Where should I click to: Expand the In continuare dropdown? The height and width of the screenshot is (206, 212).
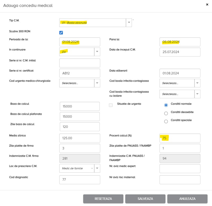click(97, 52)
